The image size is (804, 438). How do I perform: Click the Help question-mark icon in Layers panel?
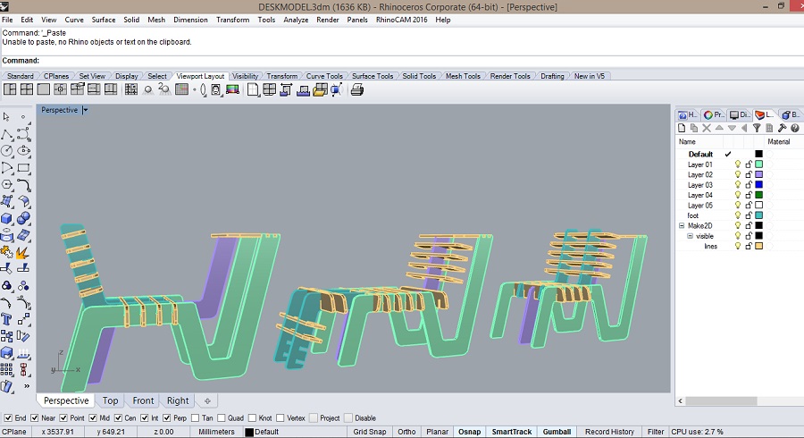coord(795,128)
